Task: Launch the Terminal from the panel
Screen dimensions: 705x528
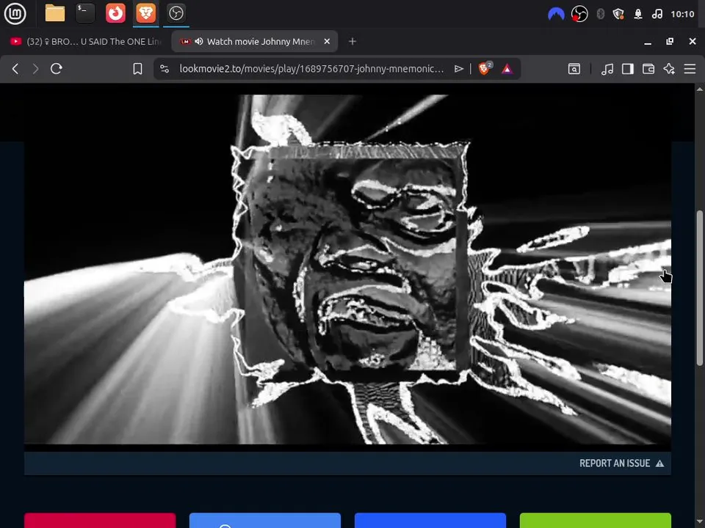Action: click(85, 13)
